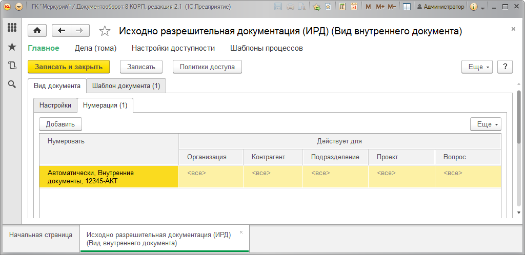
Task: Click the save diskette icon in title bar
Action: coord(277,7)
